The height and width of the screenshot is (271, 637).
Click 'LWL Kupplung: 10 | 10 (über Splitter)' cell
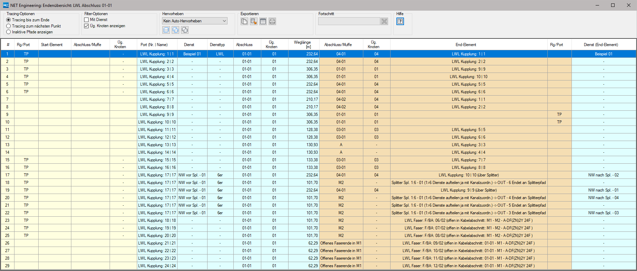(x=468, y=175)
